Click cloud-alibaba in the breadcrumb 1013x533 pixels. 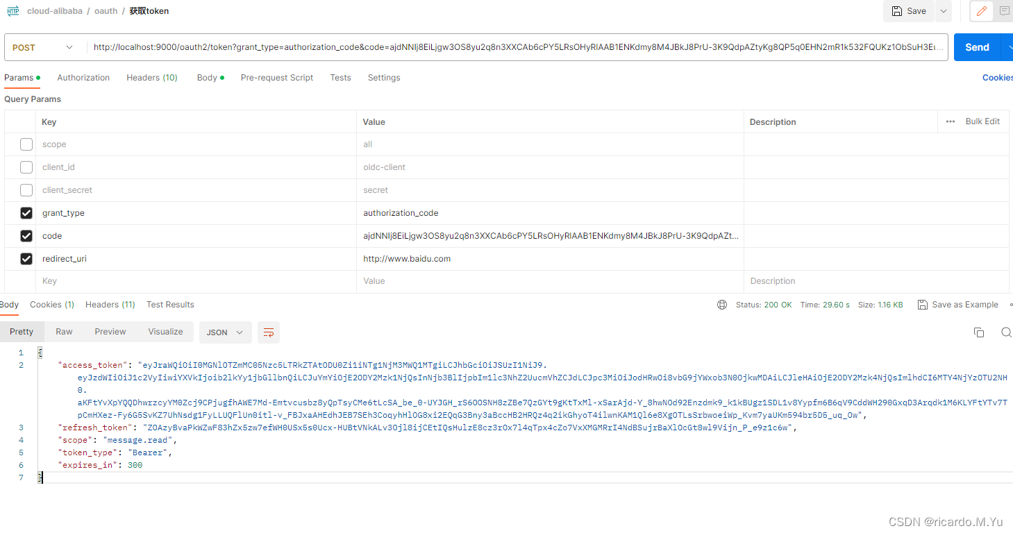pyautogui.click(x=54, y=11)
